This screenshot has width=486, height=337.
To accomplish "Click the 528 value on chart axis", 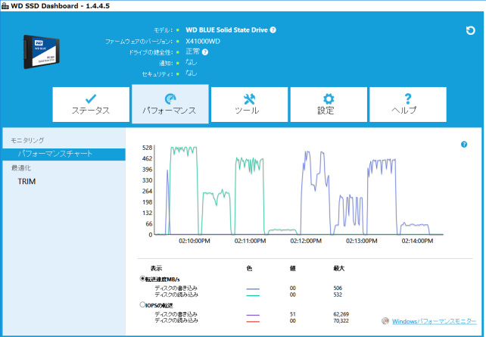I will click(x=147, y=148).
